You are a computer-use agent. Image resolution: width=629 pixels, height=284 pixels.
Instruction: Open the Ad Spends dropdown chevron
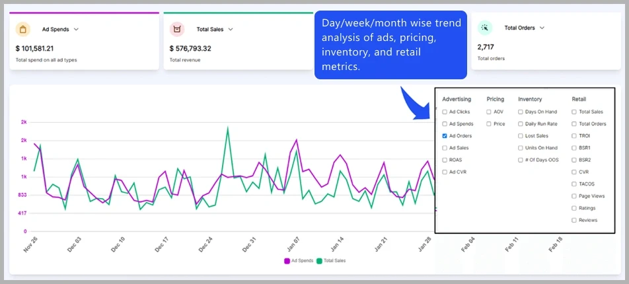tap(76, 29)
